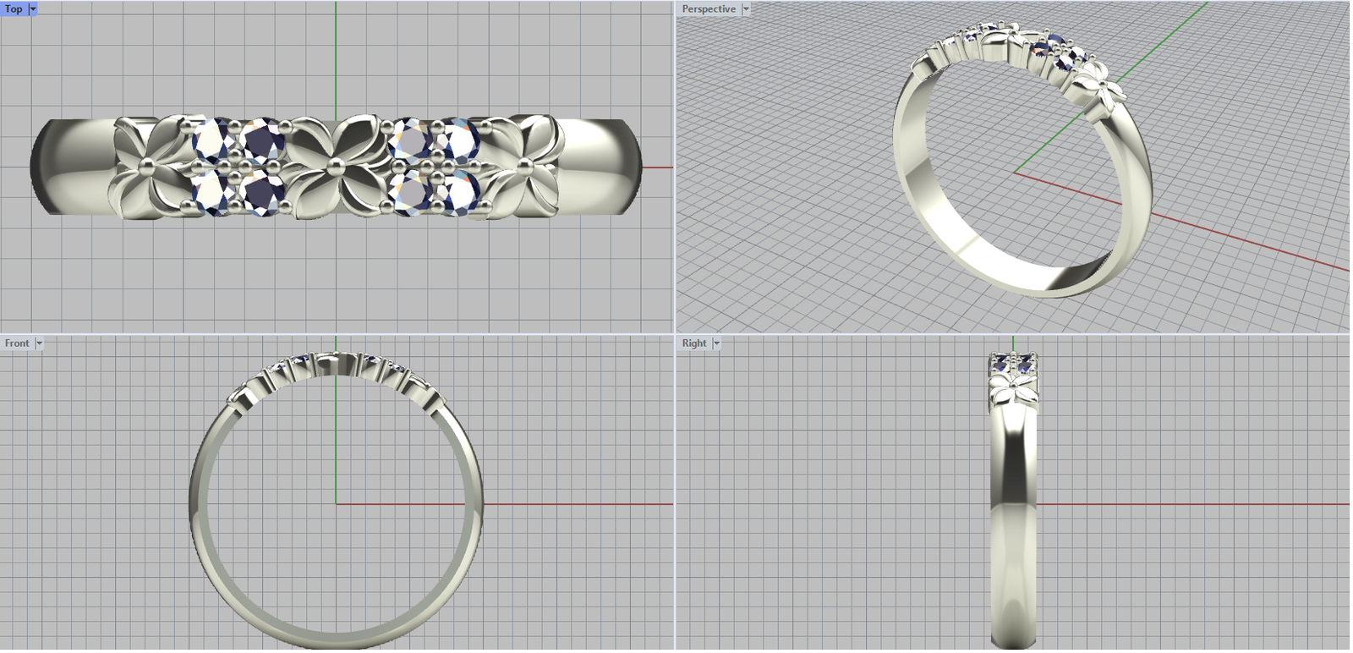Screen dimensions: 1353x653
Task: Click the Front viewport title label
Action: pos(17,343)
